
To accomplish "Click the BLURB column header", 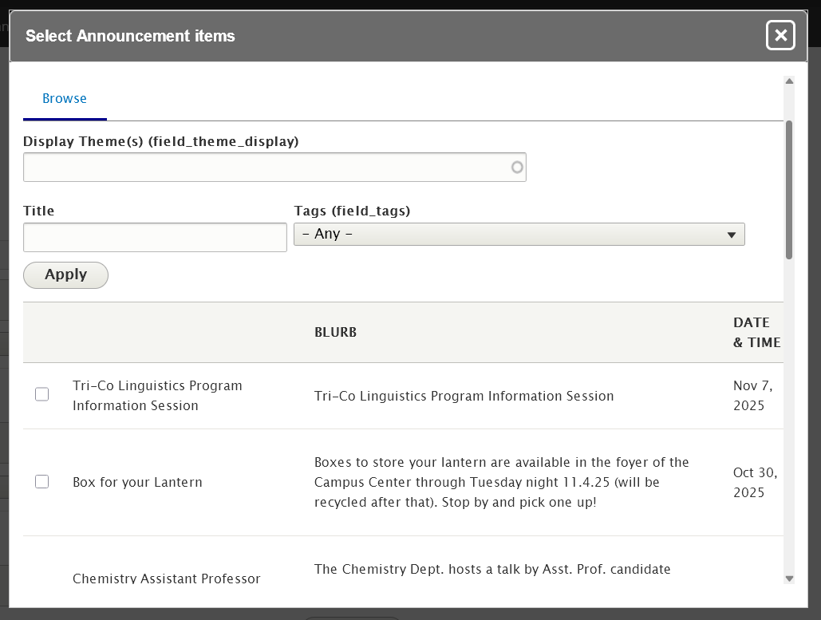I will pos(336,332).
